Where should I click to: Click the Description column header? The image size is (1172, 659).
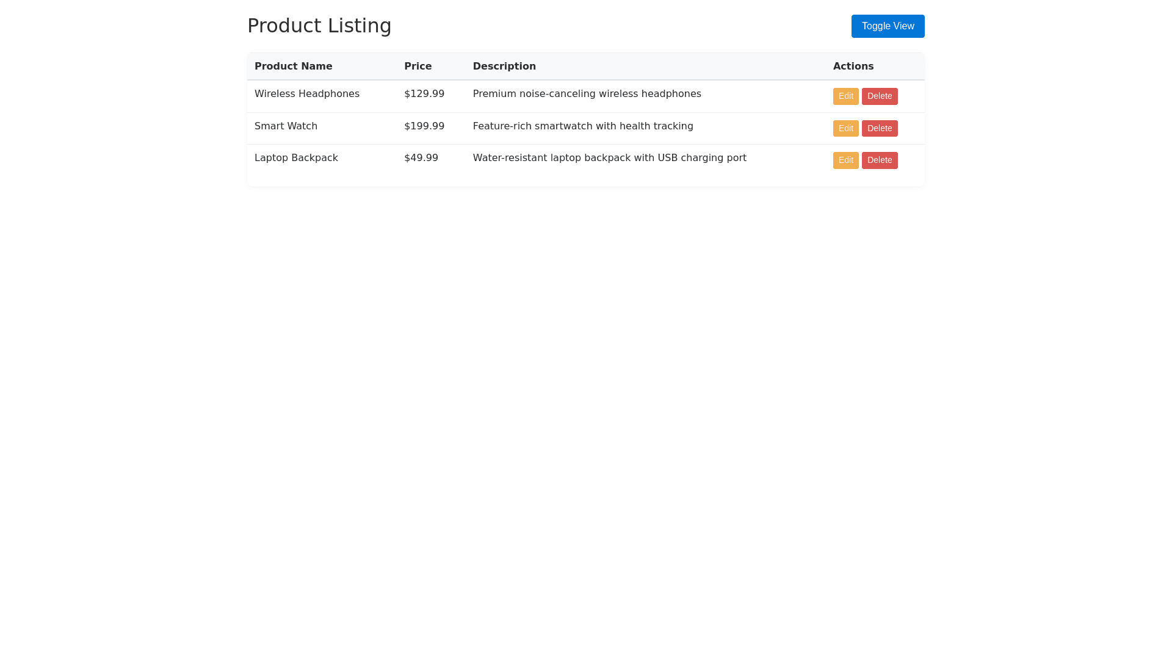pos(504,67)
